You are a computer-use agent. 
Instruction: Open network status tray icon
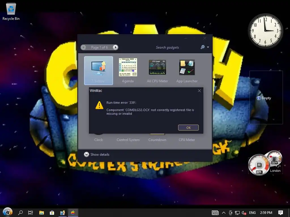tap(237, 213)
